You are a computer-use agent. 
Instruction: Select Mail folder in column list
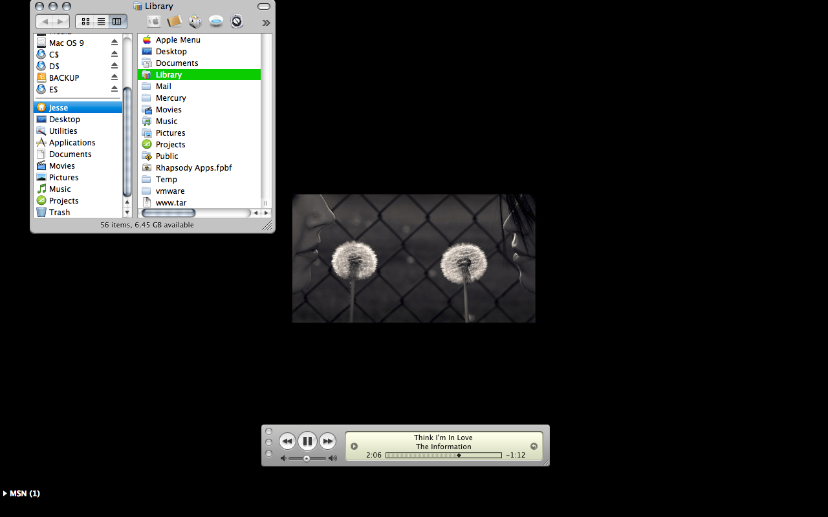pyautogui.click(x=199, y=86)
